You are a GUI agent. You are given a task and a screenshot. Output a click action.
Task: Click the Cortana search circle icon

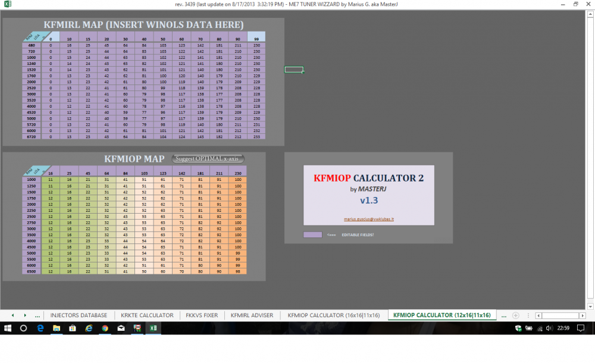click(24, 328)
